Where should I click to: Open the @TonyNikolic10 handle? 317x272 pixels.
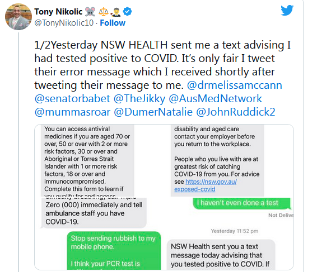tap(64, 23)
